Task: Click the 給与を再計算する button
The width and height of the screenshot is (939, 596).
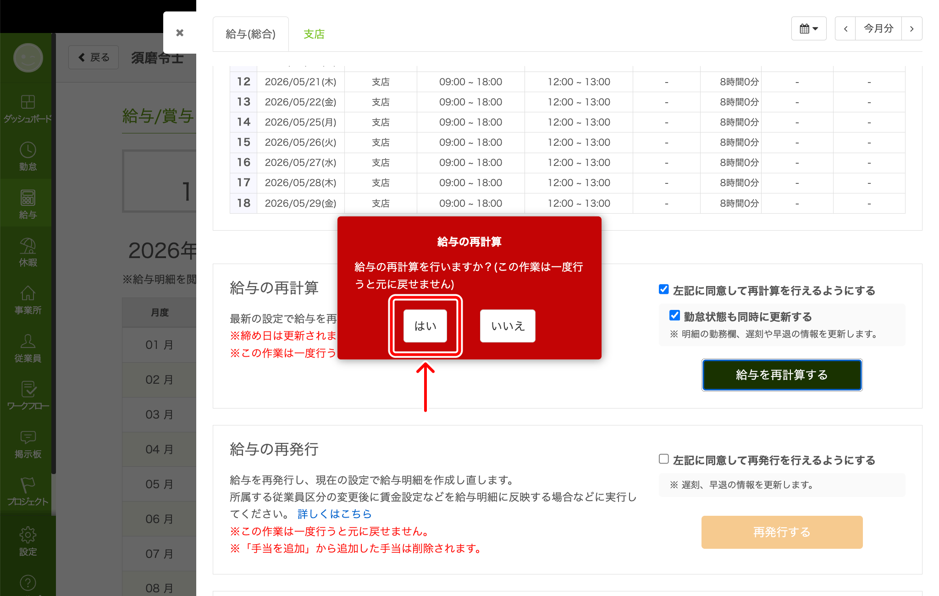Action: (782, 375)
